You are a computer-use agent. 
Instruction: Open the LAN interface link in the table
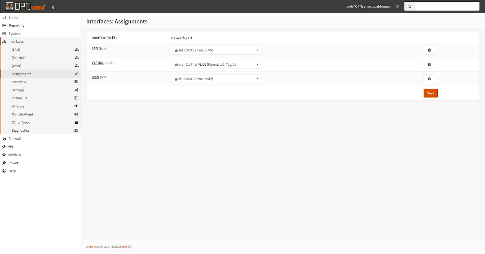click(95, 48)
